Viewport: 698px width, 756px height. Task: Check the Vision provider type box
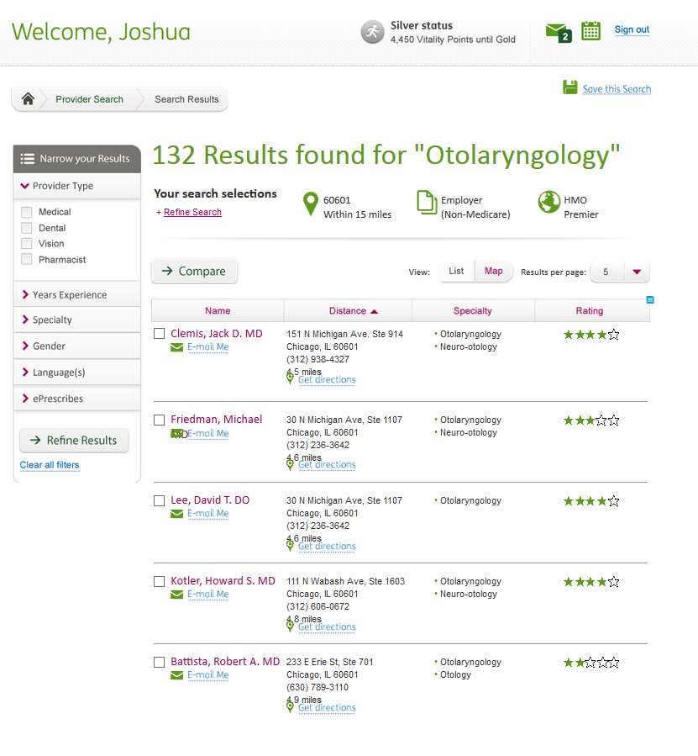coord(27,244)
